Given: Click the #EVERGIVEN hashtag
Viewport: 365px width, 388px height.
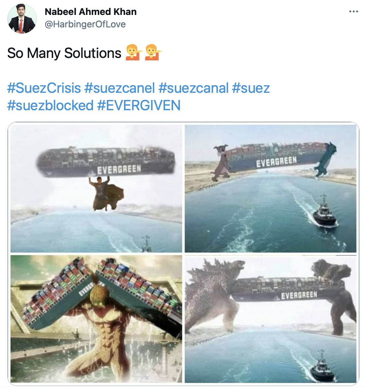Looking at the screenshot, I should click(x=139, y=105).
